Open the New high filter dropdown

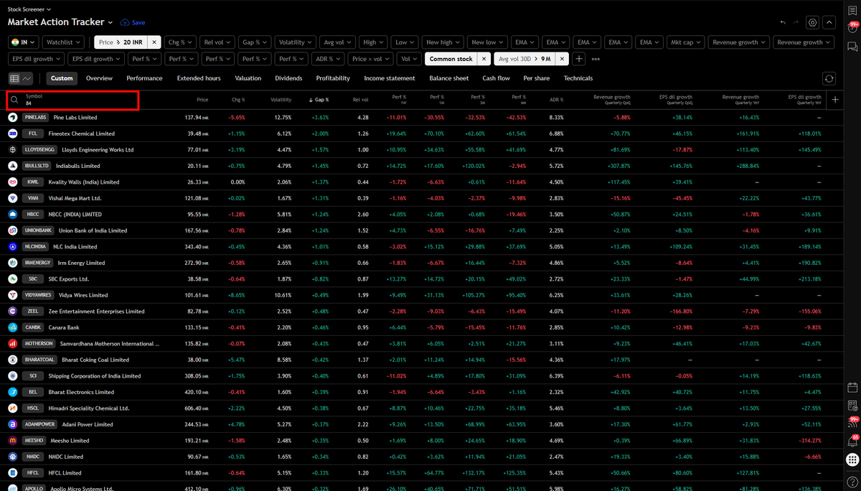[441, 42]
